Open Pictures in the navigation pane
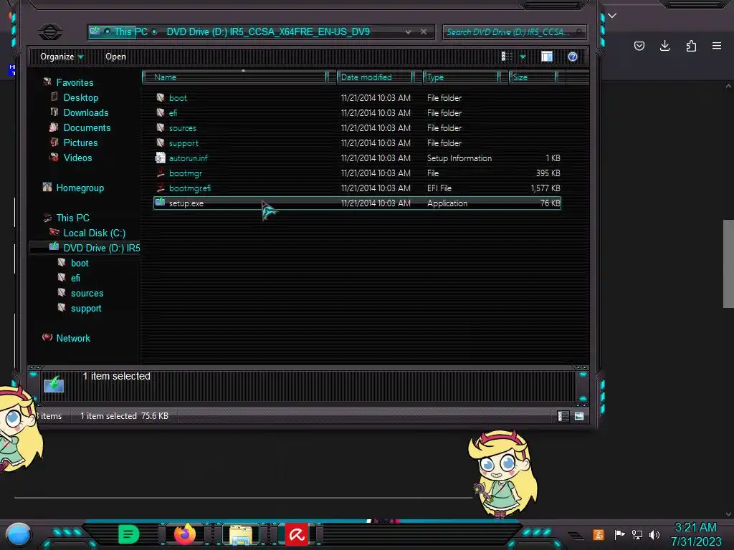734x550 pixels. pos(80,143)
